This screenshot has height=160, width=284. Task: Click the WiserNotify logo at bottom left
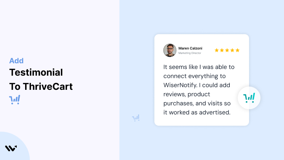11,148
